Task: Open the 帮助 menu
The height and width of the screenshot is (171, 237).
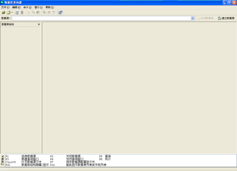Action: pyautogui.click(x=50, y=7)
